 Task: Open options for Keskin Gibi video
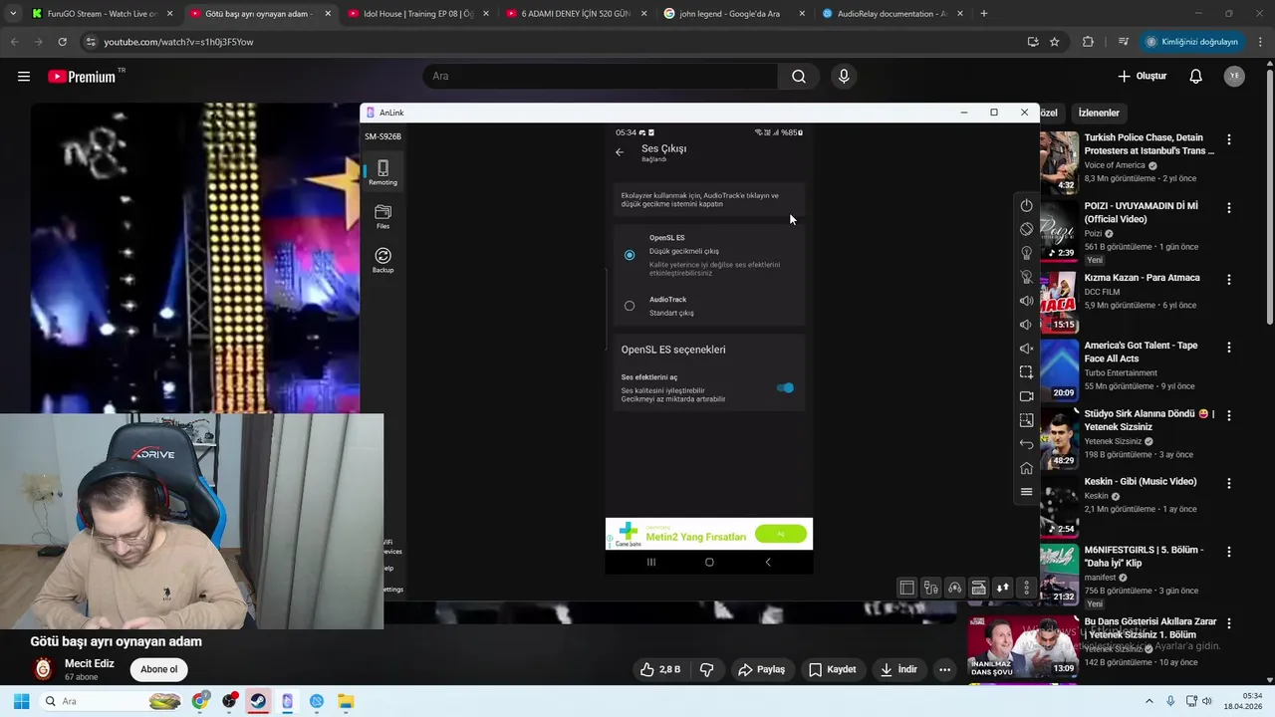(1228, 483)
